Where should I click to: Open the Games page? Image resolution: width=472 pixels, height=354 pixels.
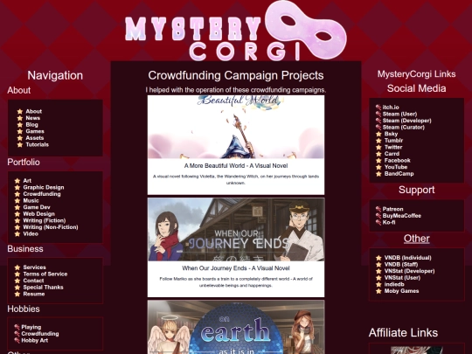35,131
